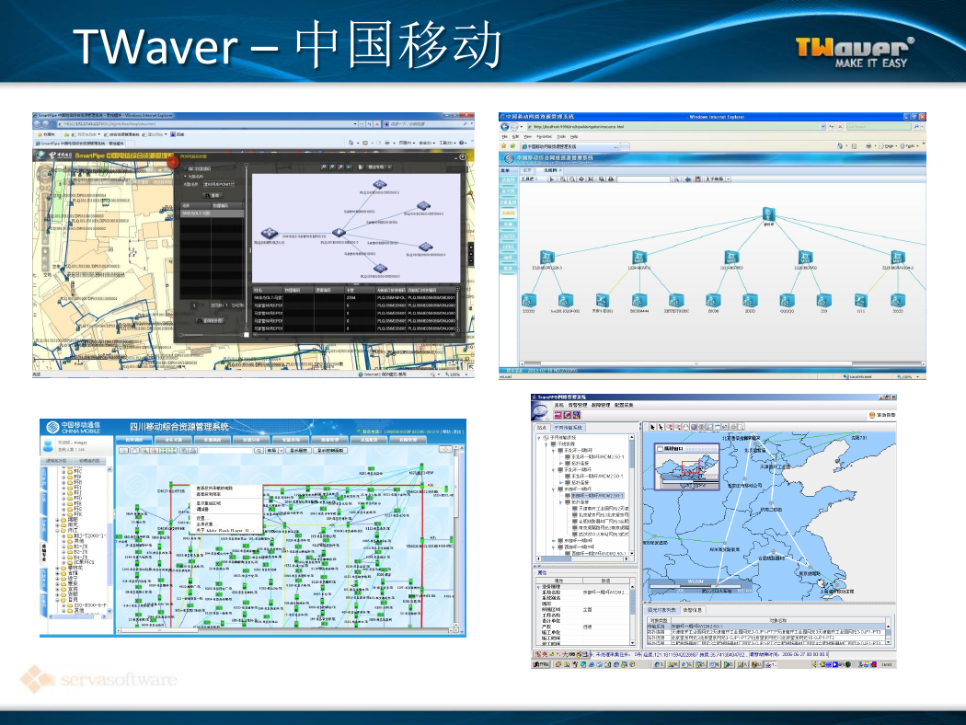Collapse the root 子网传输系统 tree node
This screenshot has height=725, width=966.
pos(540,438)
